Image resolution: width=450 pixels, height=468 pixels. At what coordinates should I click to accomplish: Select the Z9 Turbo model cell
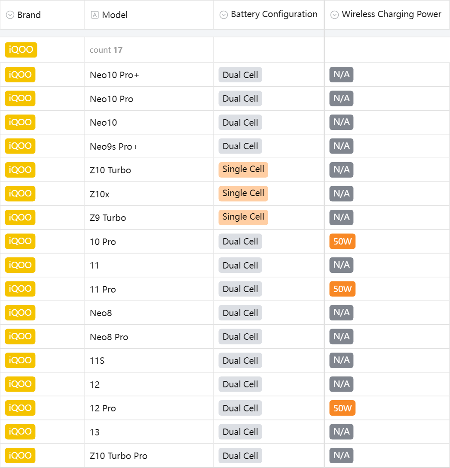149,217
